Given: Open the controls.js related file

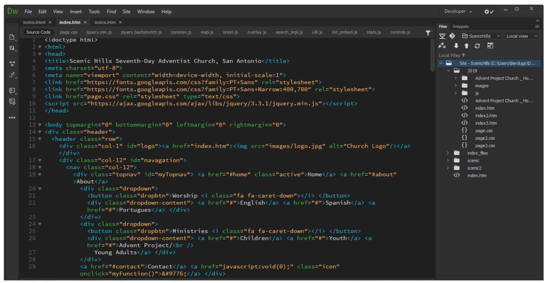Looking at the screenshot, I should tap(400, 32).
